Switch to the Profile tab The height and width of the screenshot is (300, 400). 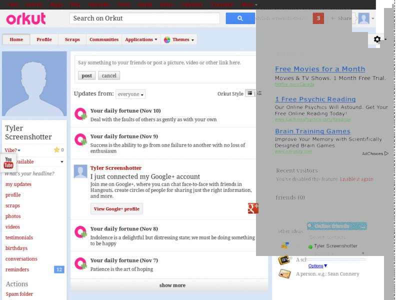click(44, 39)
